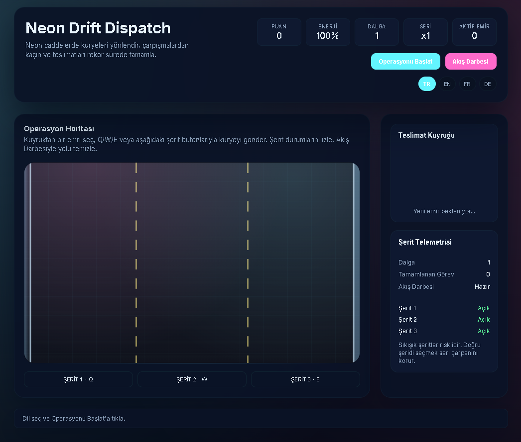Open the SERİ x1 multiplier card
521x442 pixels.
(x=425, y=32)
